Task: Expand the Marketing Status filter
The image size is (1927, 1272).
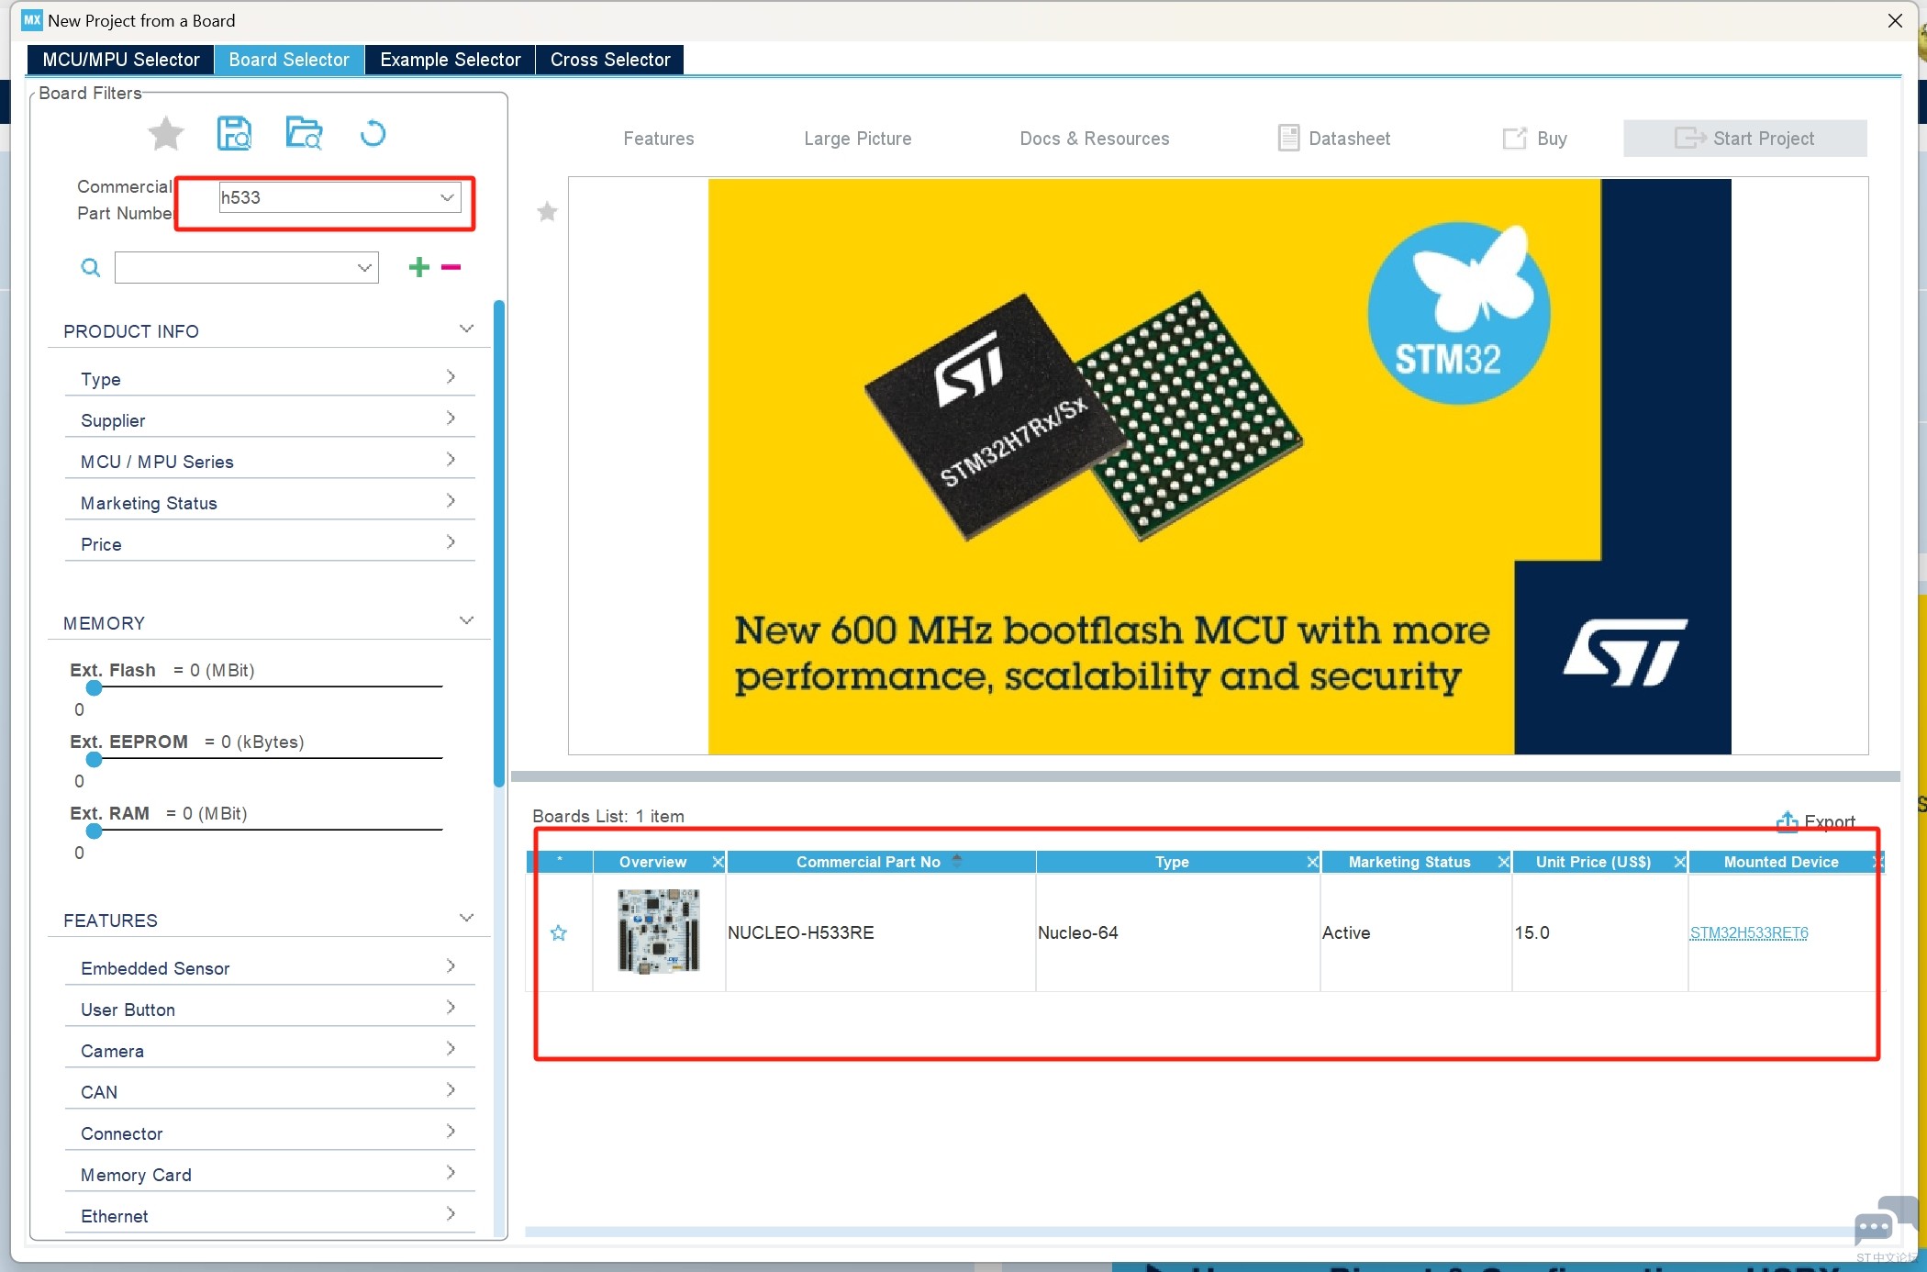Action: (270, 503)
